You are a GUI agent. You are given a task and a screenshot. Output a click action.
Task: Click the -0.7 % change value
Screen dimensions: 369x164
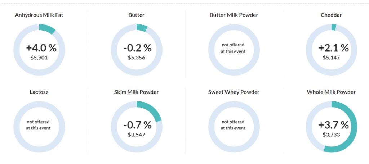click(x=137, y=125)
